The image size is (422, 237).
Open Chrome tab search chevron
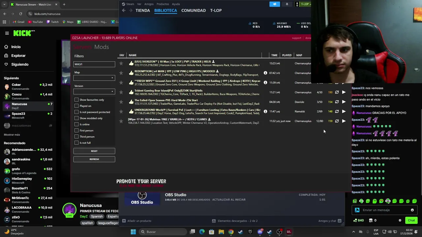tap(4, 4)
